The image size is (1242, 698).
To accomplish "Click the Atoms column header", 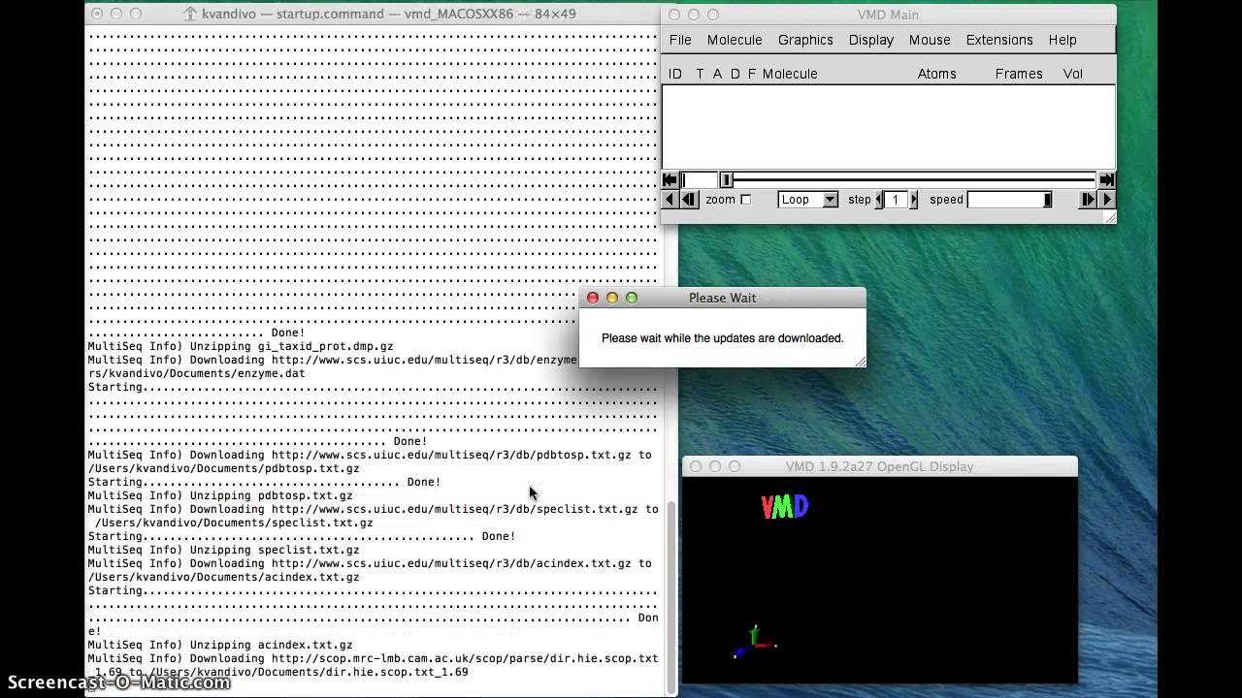I will pos(937,74).
